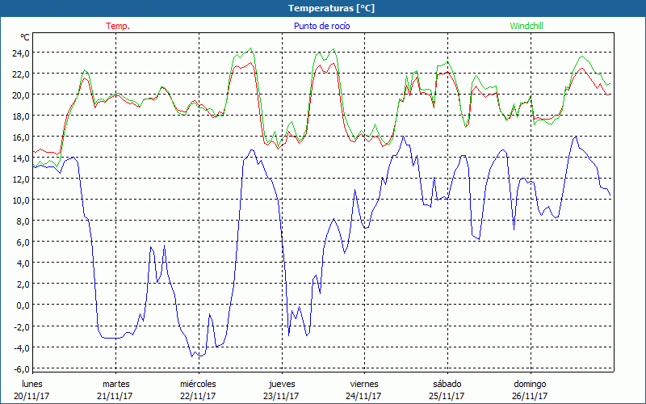Click the "domingo" day label
The height and width of the screenshot is (404, 646).
530,384
